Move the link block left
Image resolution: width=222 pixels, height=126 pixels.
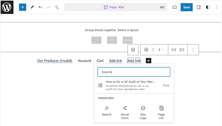coord(159,50)
